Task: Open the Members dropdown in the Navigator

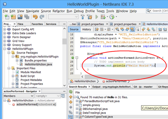Action: pyautogui.click(x=15, y=95)
